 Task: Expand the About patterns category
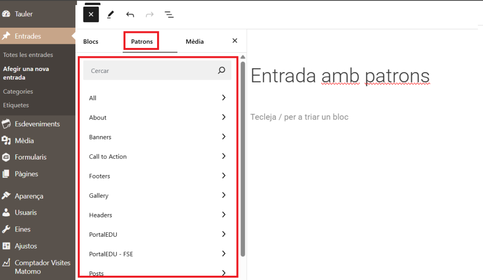point(157,118)
